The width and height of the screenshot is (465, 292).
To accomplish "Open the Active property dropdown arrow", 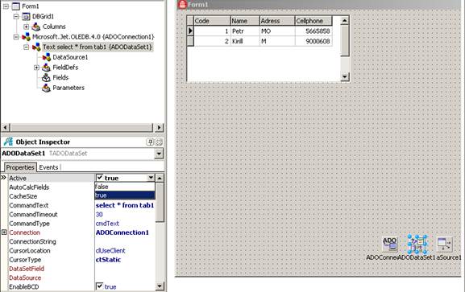I will click(x=151, y=178).
